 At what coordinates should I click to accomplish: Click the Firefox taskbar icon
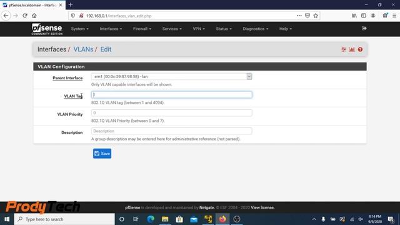pos(222,219)
